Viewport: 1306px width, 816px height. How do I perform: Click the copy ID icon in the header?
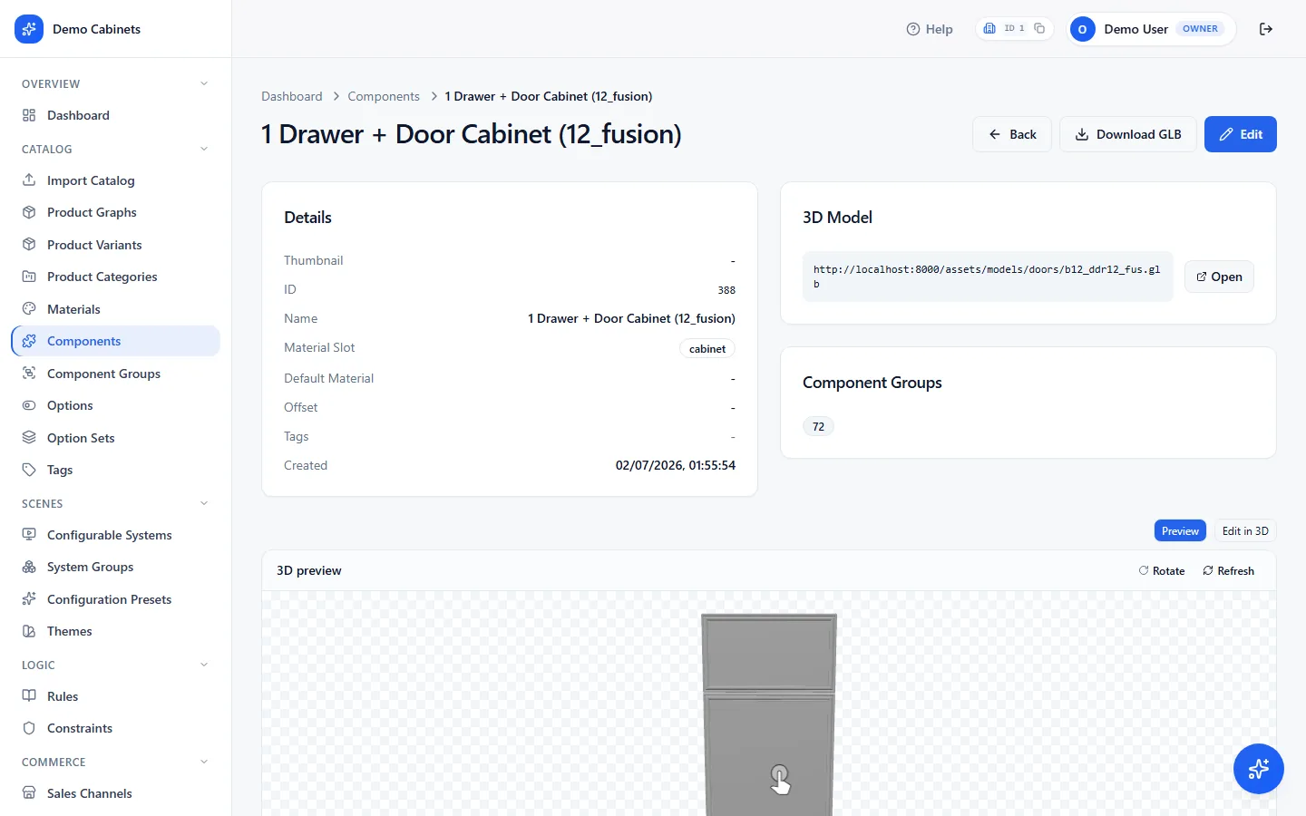pyautogui.click(x=1039, y=28)
